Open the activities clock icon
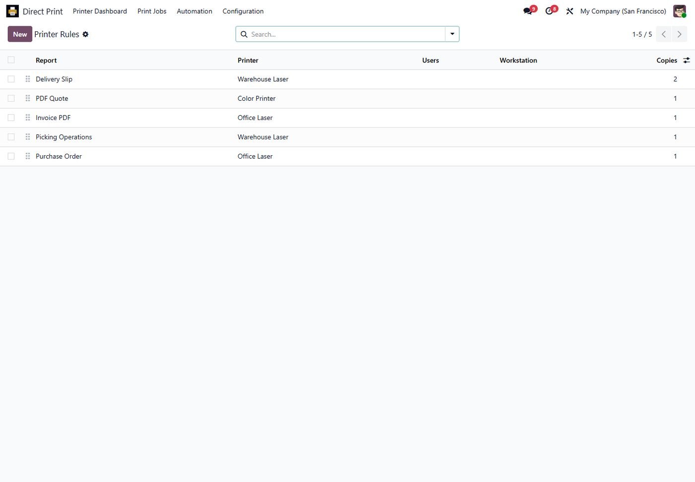695x482 pixels. coord(549,11)
